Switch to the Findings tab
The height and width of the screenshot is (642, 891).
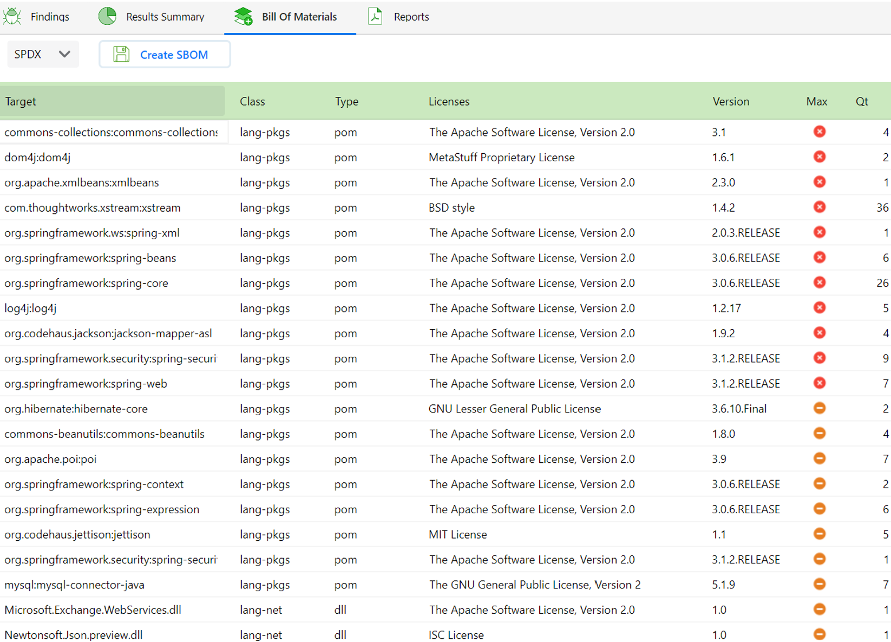point(49,17)
